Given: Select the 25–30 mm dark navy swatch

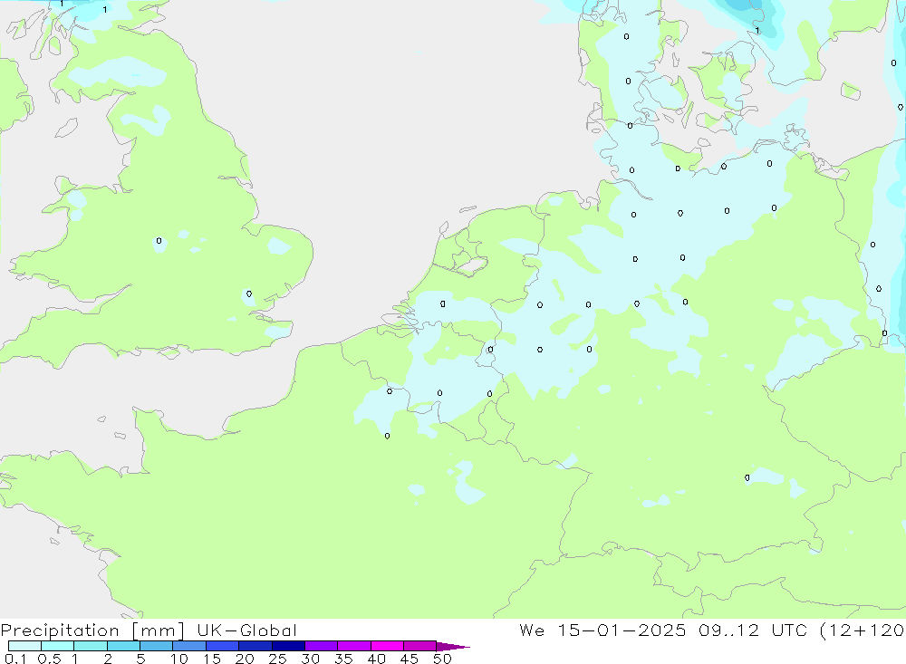Looking at the screenshot, I should (288, 646).
